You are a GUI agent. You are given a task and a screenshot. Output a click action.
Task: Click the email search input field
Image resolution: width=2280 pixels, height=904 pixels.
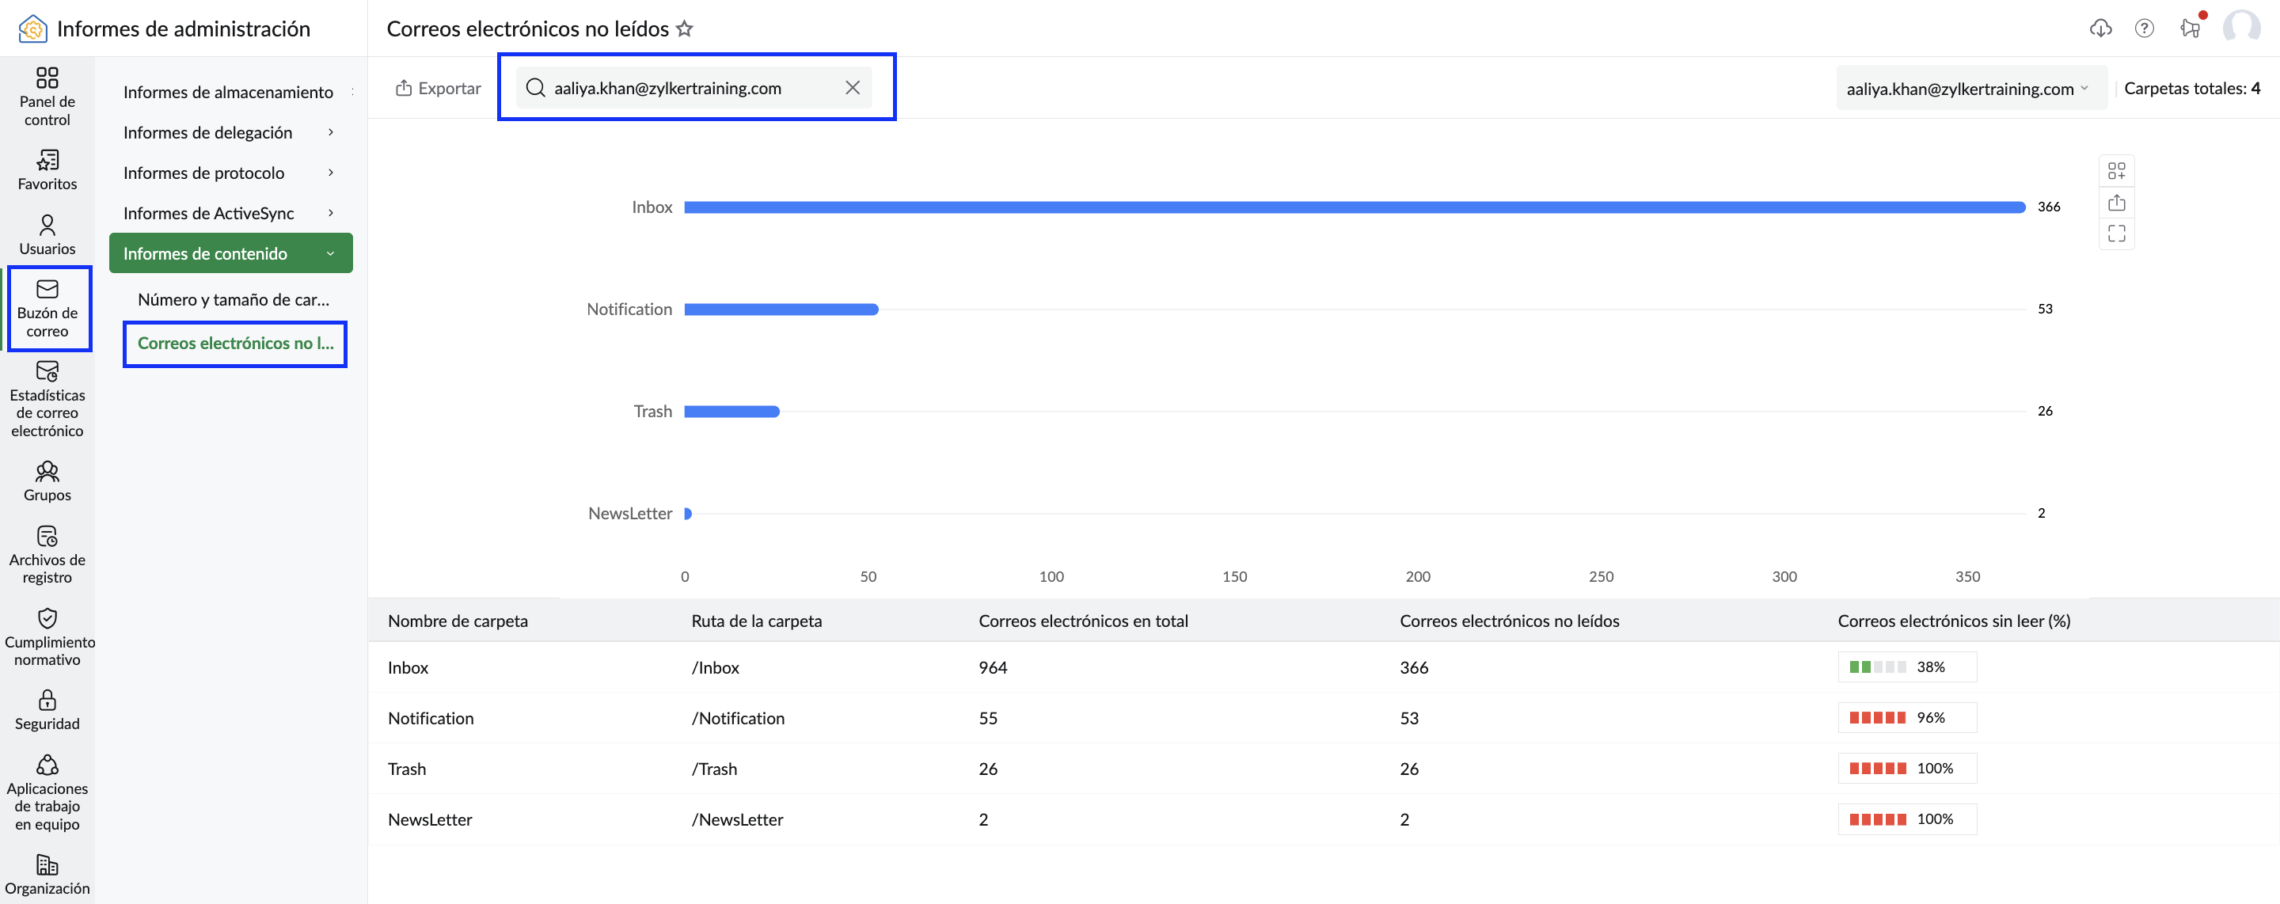pyautogui.click(x=682, y=88)
